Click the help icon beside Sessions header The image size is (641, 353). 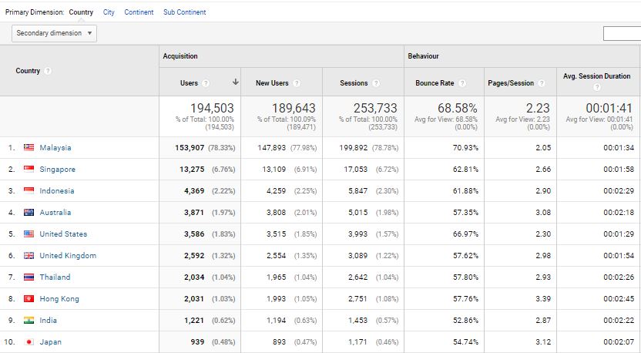(376, 83)
